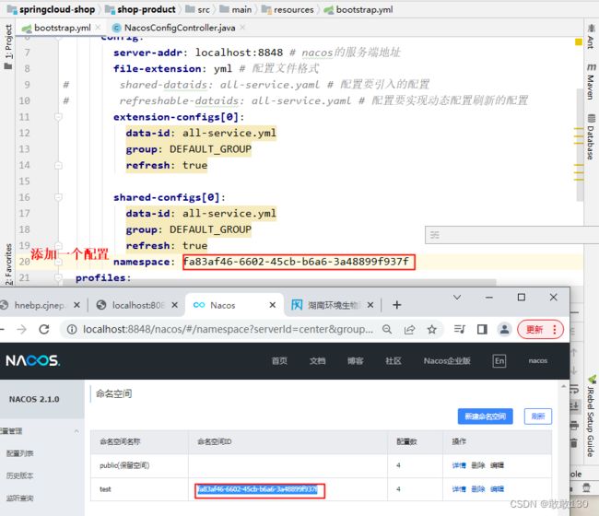Image resolution: width=599 pixels, height=516 pixels.
Task: Open 博客 in the Nacos header
Action: click(x=356, y=361)
